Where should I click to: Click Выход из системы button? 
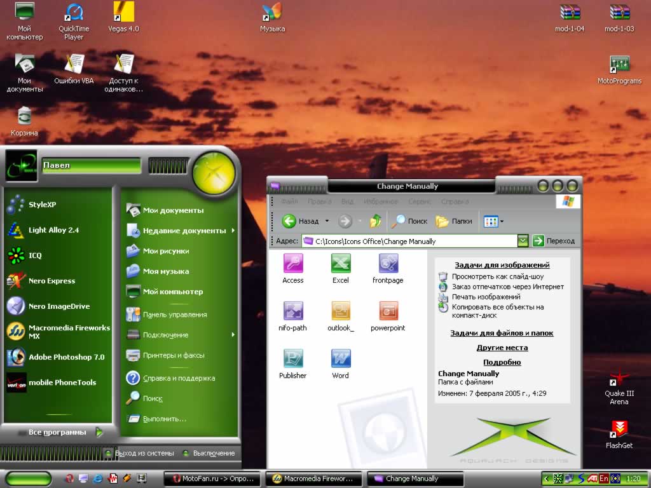pos(139,453)
